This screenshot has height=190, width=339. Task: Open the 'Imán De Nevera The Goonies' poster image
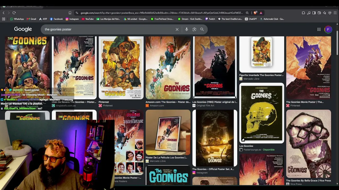pos(74,68)
